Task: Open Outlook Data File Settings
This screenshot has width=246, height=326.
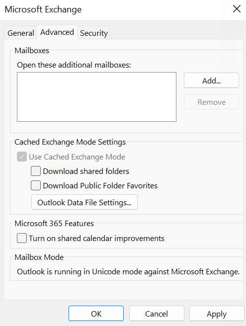Action: [84, 202]
